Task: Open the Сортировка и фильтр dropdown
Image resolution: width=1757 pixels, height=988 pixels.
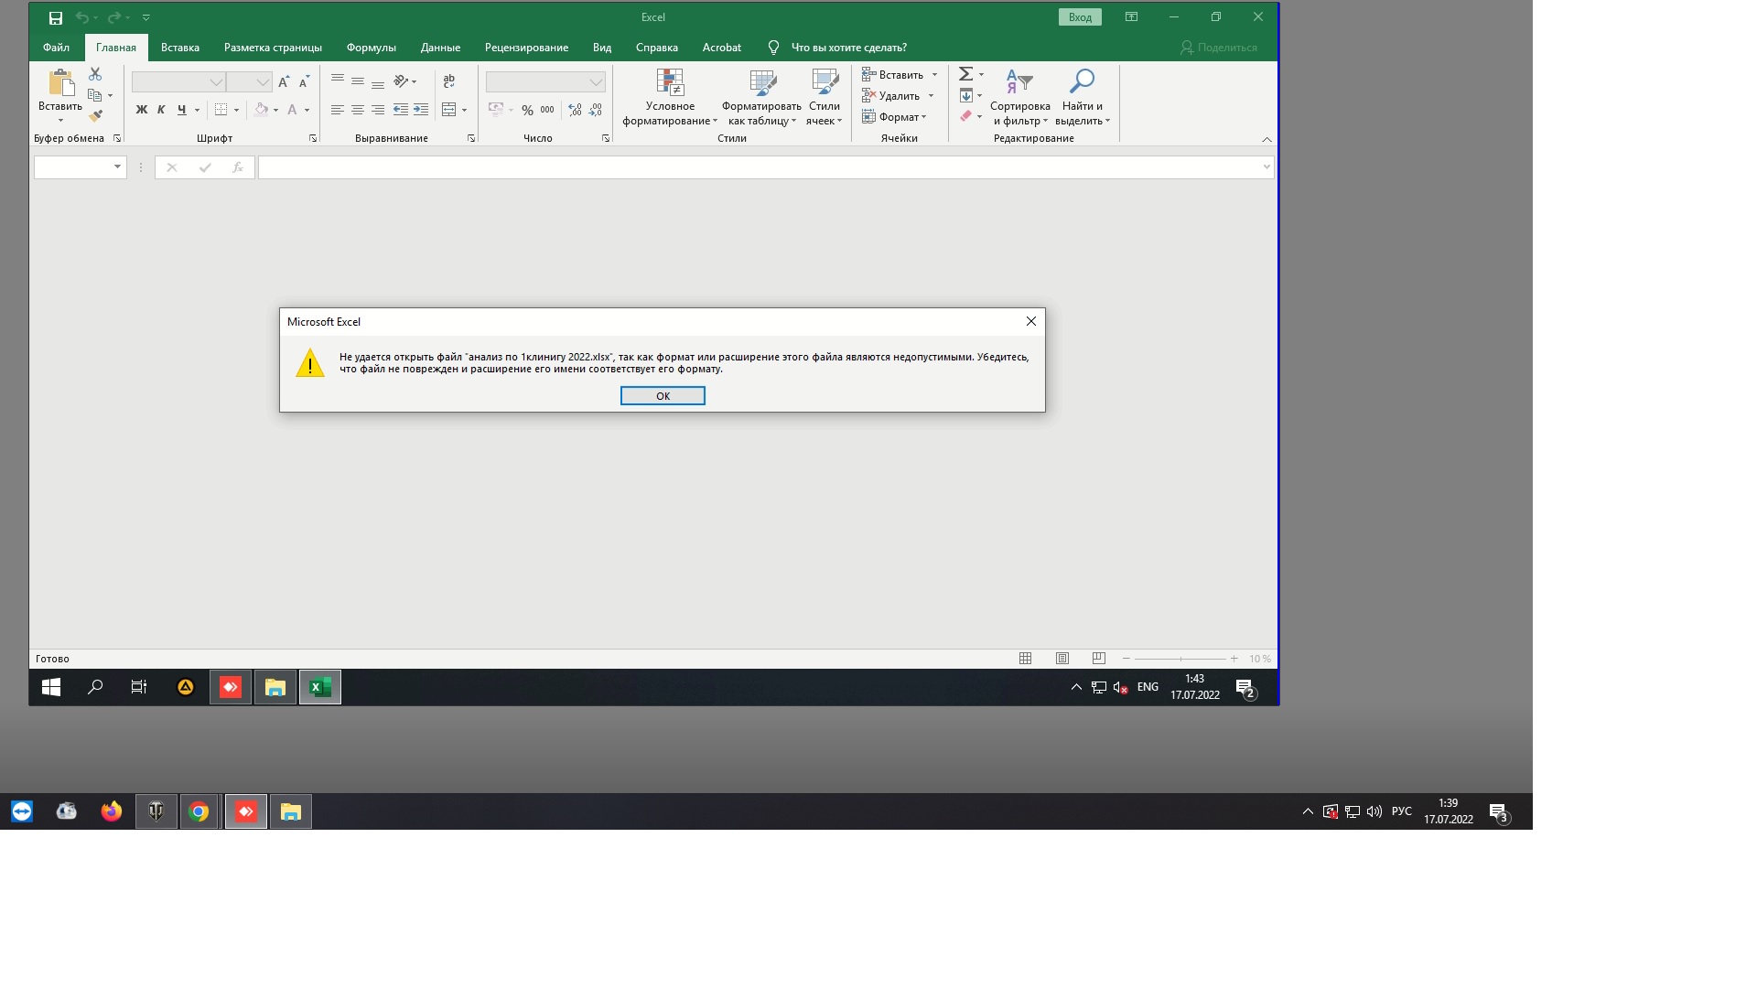Action: coord(1019,98)
